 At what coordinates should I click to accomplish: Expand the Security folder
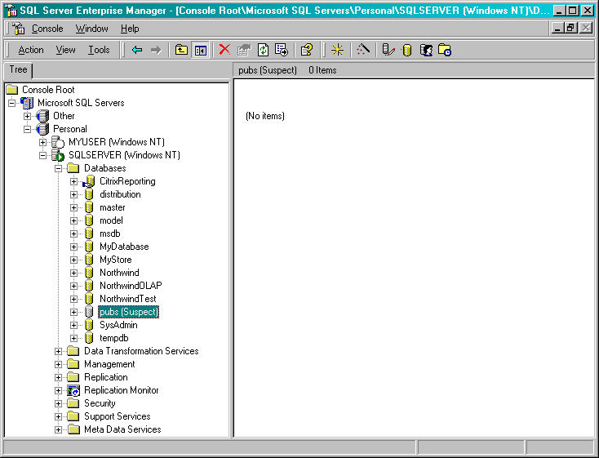(59, 403)
